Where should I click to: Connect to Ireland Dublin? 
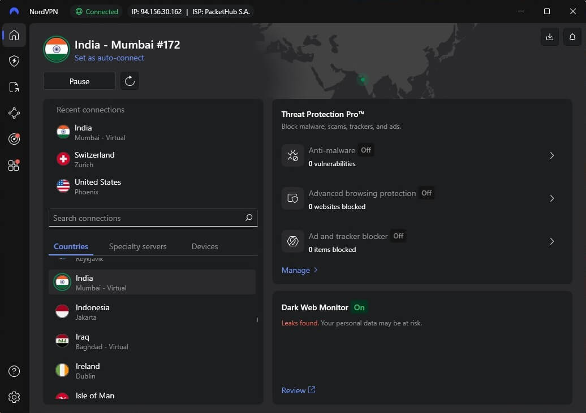[152, 371]
